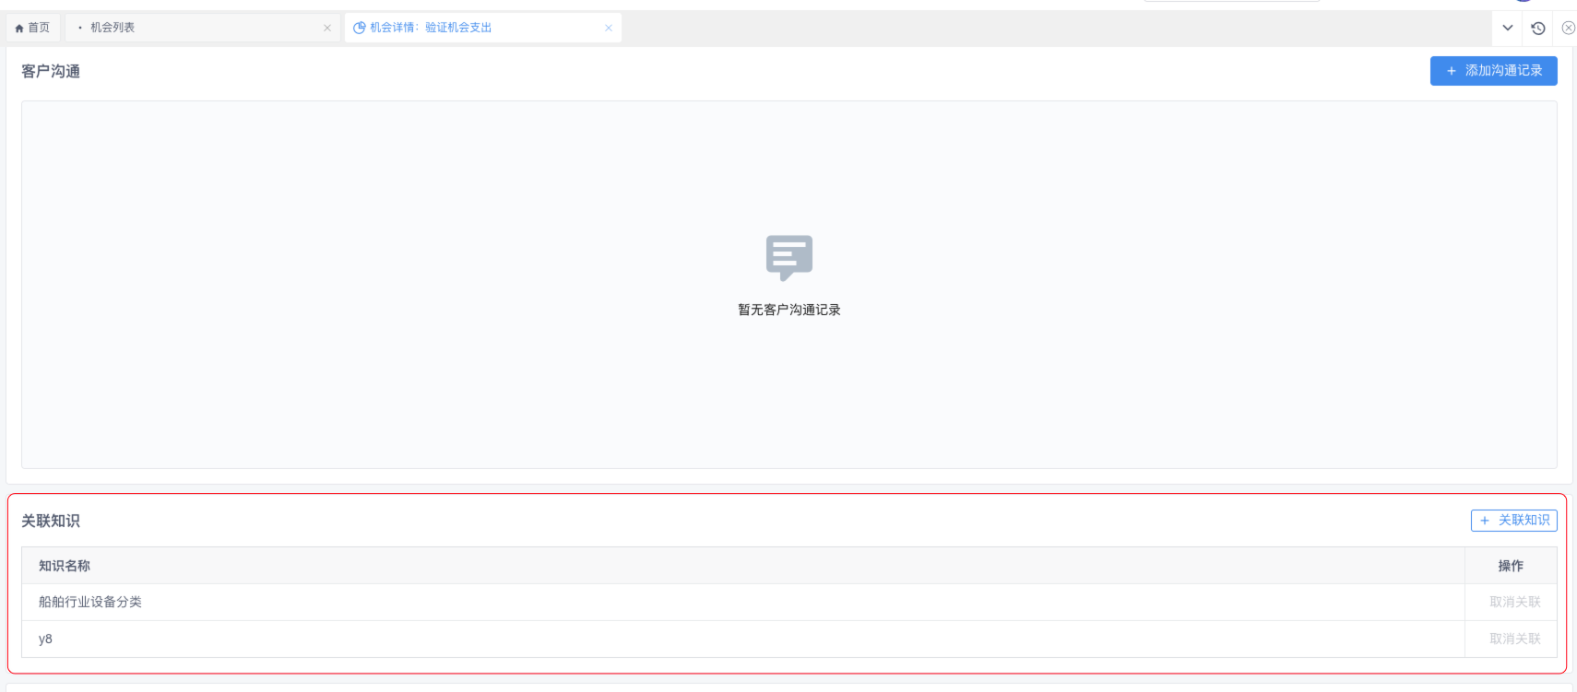Viewport: 1577px width, 692px height.
Task: Click the 操作 column header
Action: pos(1511,566)
